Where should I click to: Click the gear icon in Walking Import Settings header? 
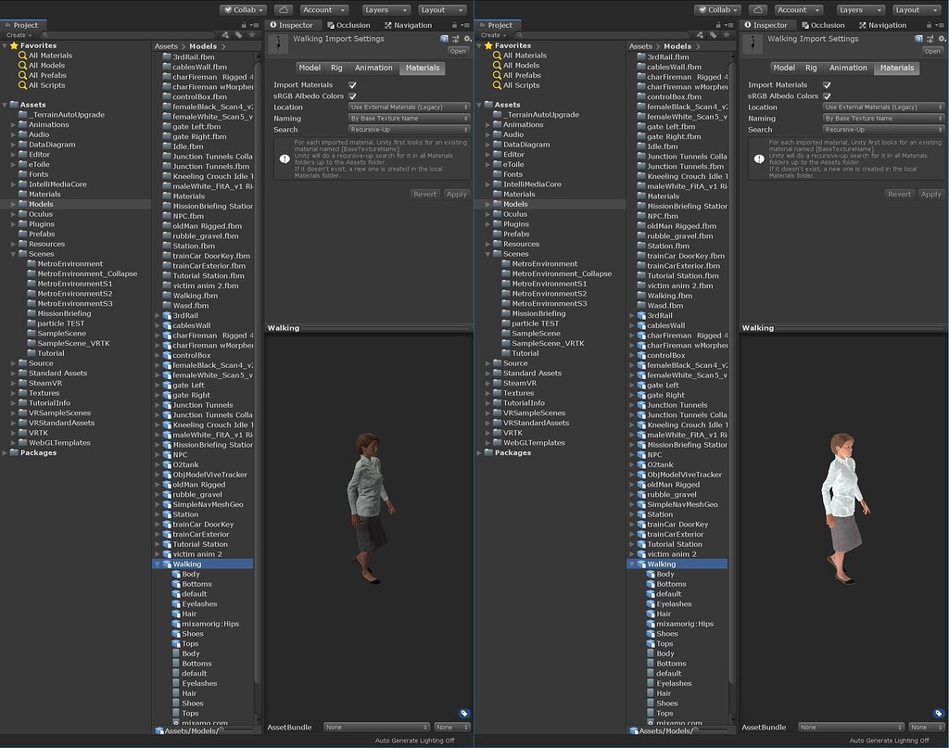click(466, 39)
